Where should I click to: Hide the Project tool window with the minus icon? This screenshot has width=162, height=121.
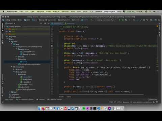point(48,24)
